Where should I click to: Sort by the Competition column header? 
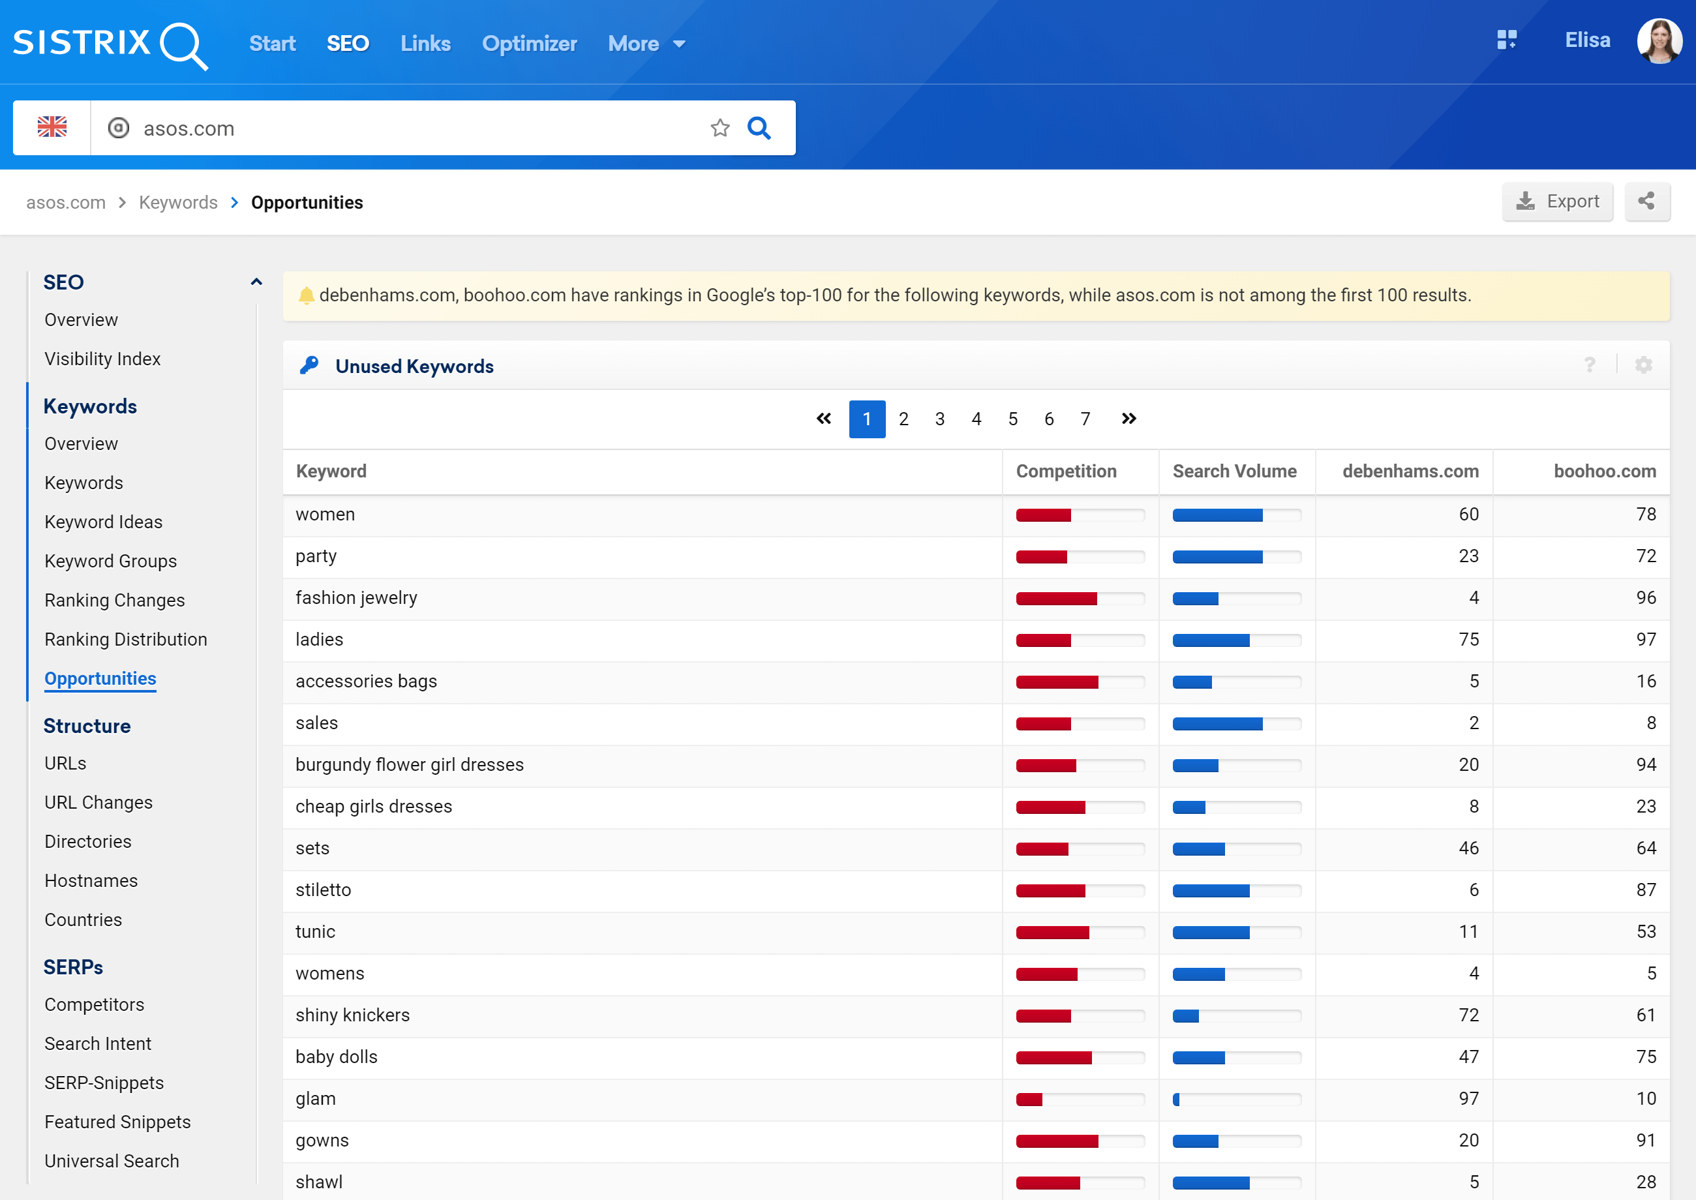point(1066,472)
